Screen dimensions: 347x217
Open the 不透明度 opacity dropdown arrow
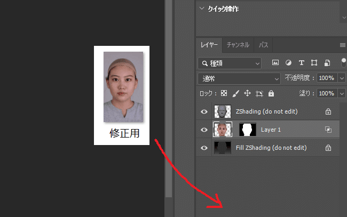(342, 78)
